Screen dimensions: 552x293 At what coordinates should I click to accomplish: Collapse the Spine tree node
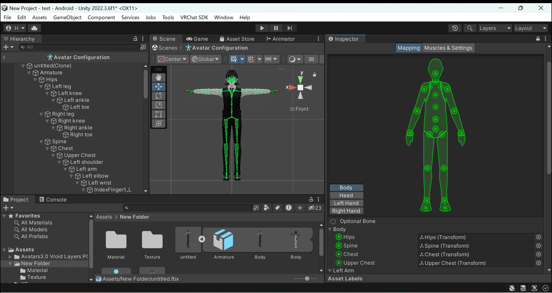point(41,142)
